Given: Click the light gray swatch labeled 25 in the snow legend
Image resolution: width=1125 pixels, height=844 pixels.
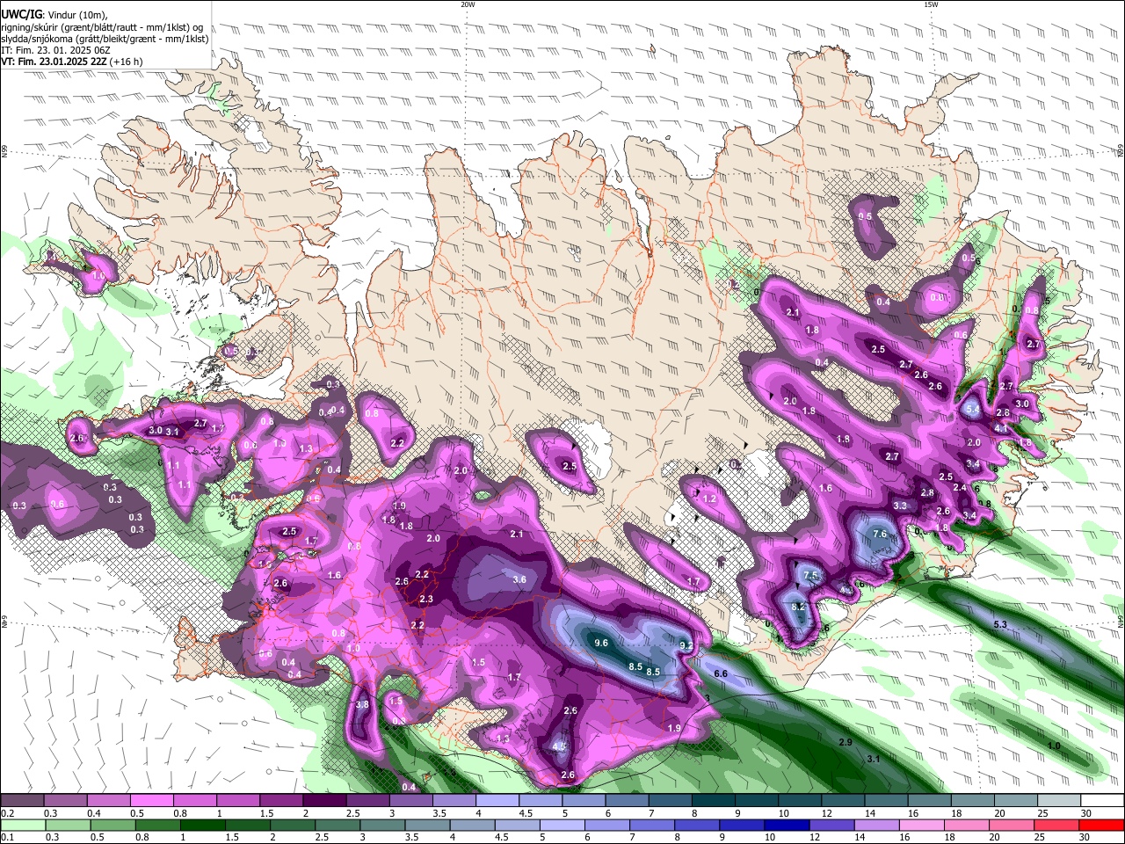Looking at the screenshot, I should tap(1060, 800).
